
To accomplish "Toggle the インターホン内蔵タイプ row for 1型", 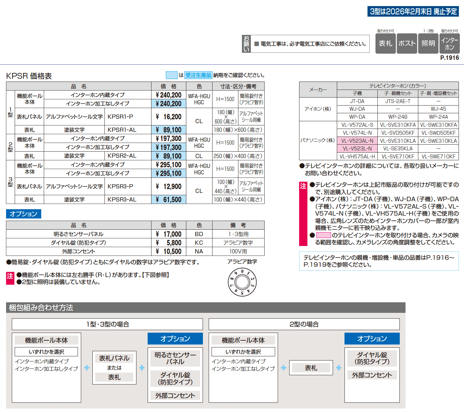I will pyautogui.click(x=97, y=95).
